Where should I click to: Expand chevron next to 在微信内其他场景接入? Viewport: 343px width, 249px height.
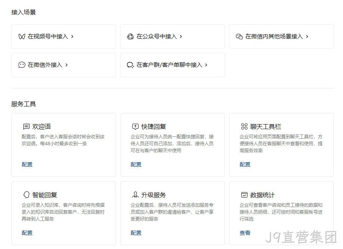tap(307, 37)
